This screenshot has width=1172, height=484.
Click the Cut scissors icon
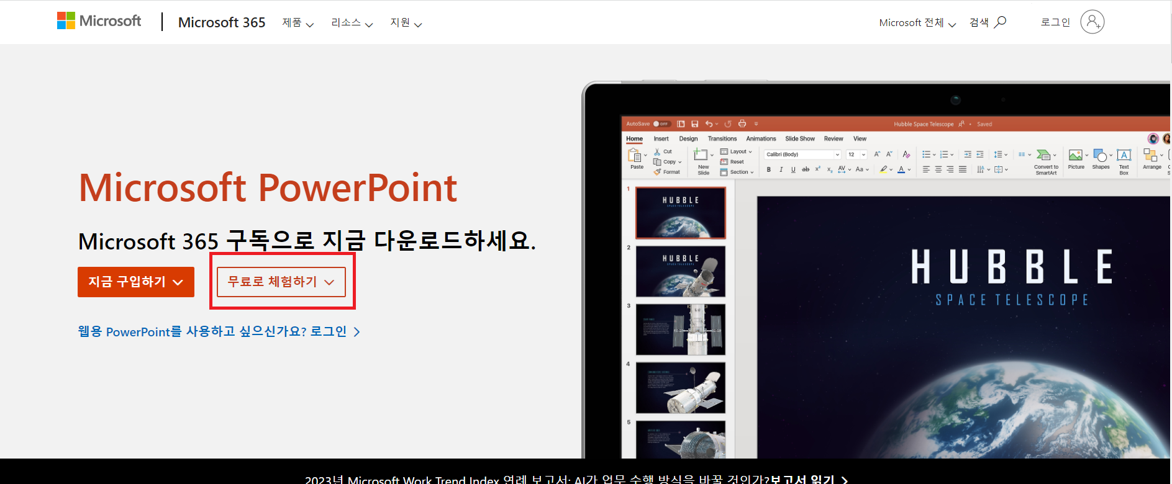[x=657, y=151]
